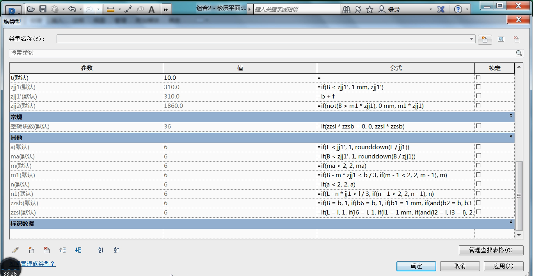The image size is (533, 276).
Task: Toggle the lock checkbox for t(默认)
Action: tap(478, 77)
